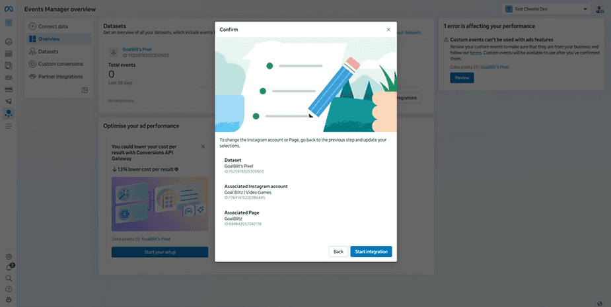This screenshot has width=611, height=307.
Task: Click the Start integration button
Action: [x=371, y=252]
